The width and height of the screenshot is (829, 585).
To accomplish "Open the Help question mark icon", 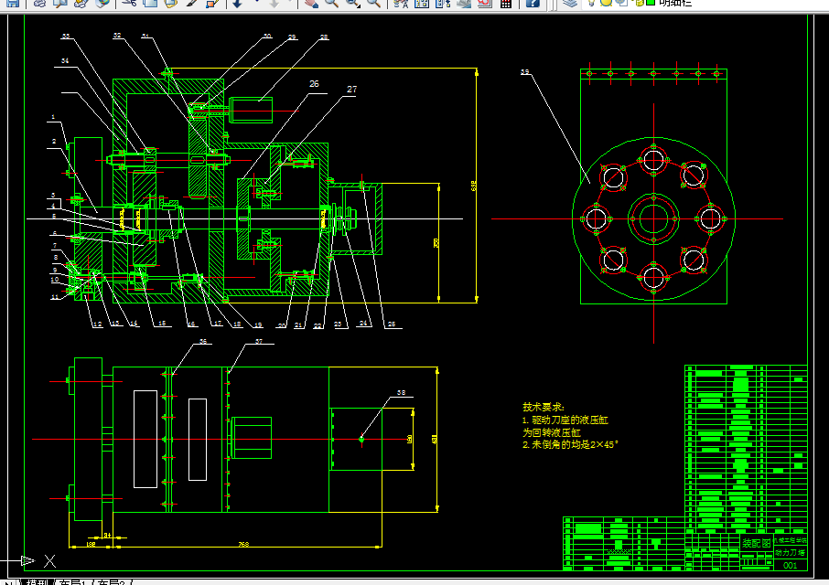I will click(533, 3).
